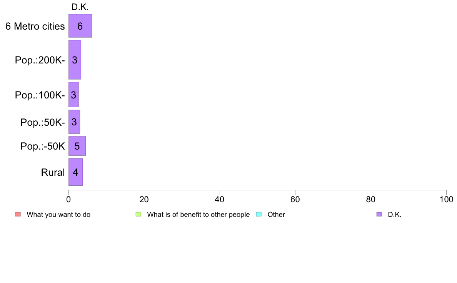Click the Rural row label
The height and width of the screenshot is (283, 457).
(x=53, y=172)
